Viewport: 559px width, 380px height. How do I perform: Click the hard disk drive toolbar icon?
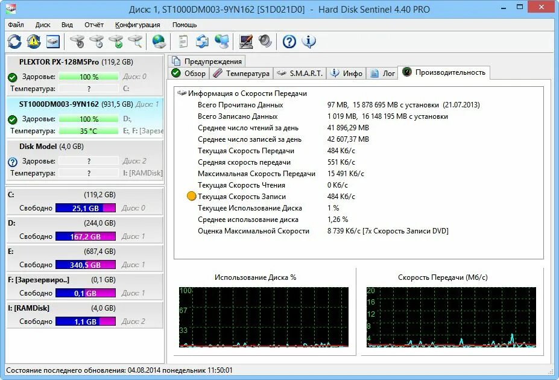click(52, 42)
